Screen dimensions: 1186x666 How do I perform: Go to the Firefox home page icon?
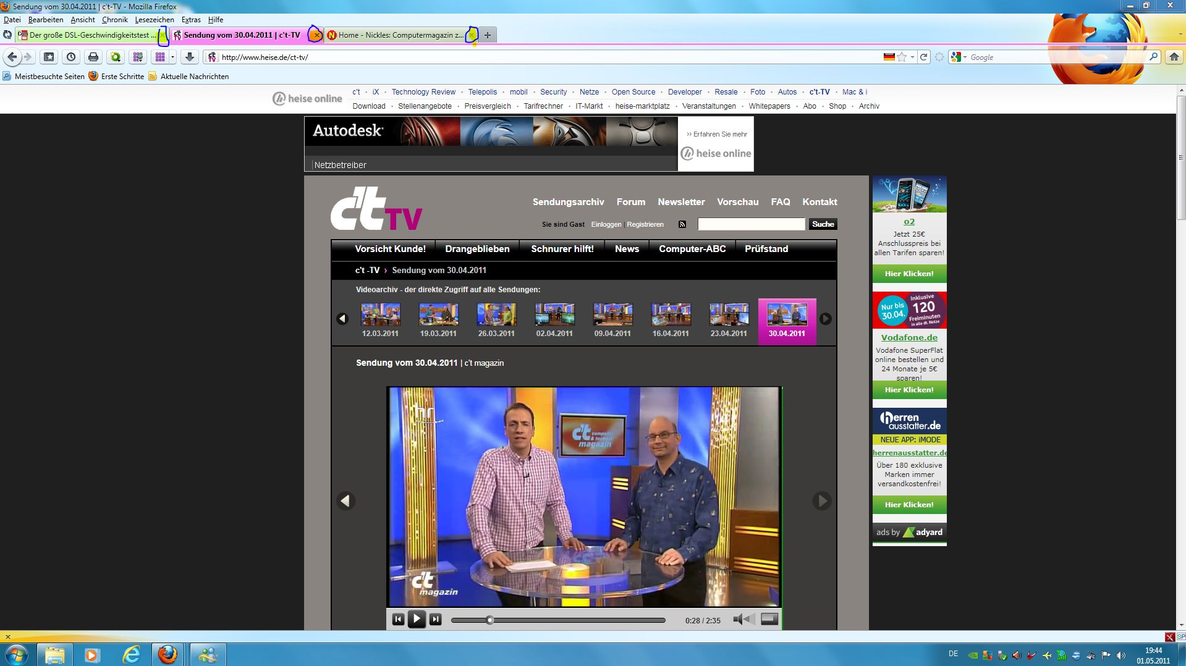pyautogui.click(x=1174, y=57)
